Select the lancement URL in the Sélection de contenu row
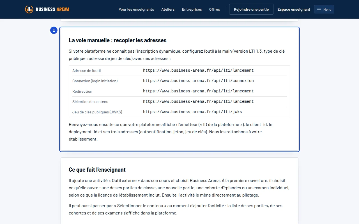 click(x=198, y=102)
